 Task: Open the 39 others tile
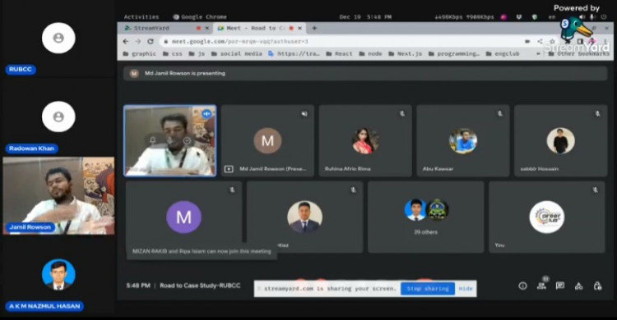click(426, 217)
